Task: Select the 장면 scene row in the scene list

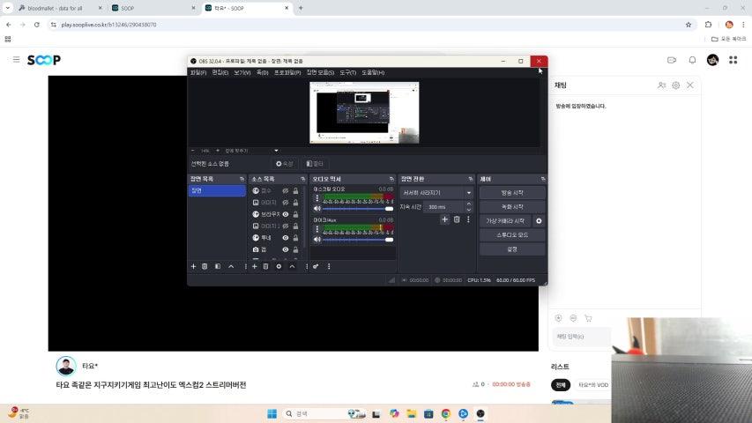Action: [x=217, y=190]
